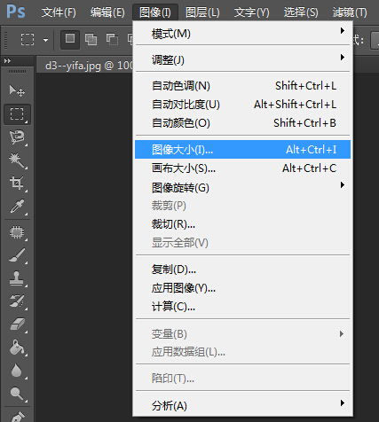Screen dimensions: 379x422
Task: Select the Paint Bucket tool
Action: click(x=17, y=348)
